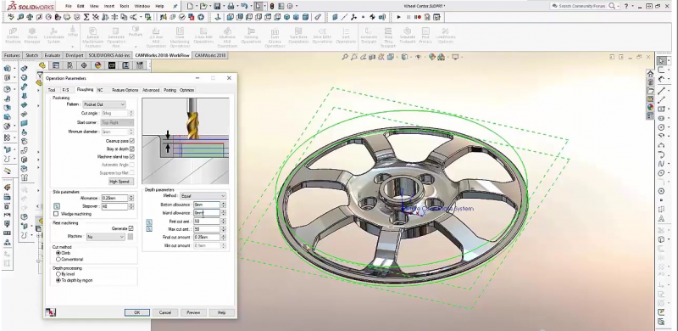This screenshot has width=678, height=331.
Task: Switch to the F/S tab
Action: (x=66, y=90)
